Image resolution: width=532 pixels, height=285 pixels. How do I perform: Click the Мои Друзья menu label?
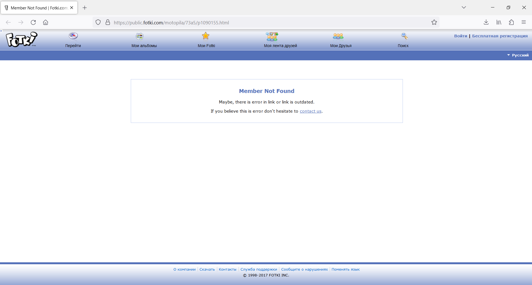(341, 46)
